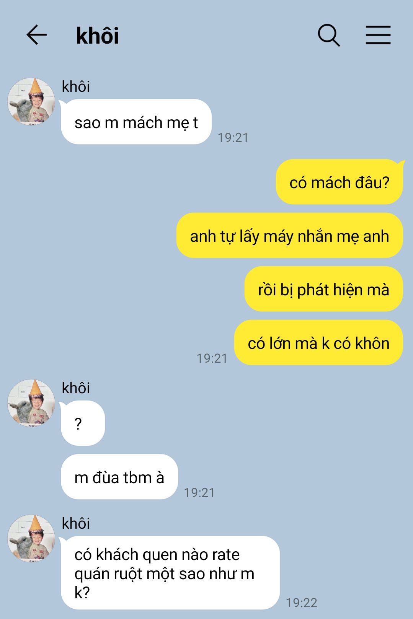Tap the khôi chat title in the header
Image resolution: width=413 pixels, height=619 pixels.
(x=97, y=36)
